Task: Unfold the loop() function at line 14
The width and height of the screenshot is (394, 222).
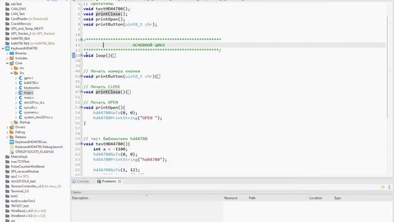Action: coord(81,55)
